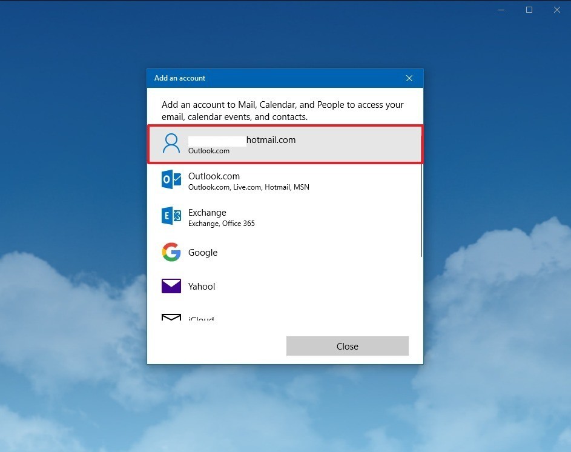Viewport: 571px width, 452px height.
Task: Select the highlighted hotmail.com account entry
Action: tap(285, 144)
